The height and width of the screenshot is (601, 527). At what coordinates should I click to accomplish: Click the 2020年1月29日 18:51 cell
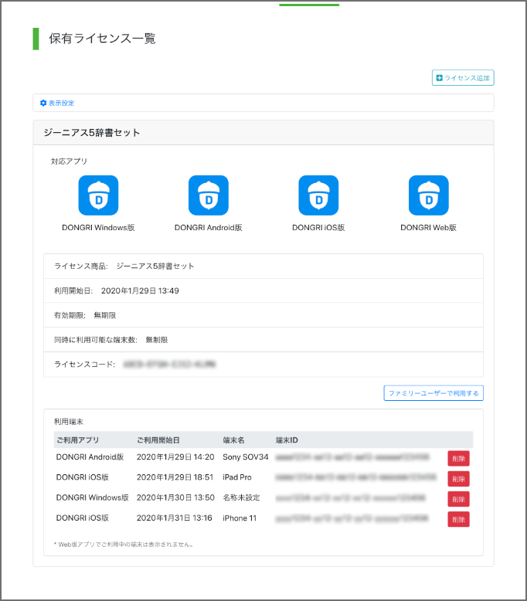175,477
